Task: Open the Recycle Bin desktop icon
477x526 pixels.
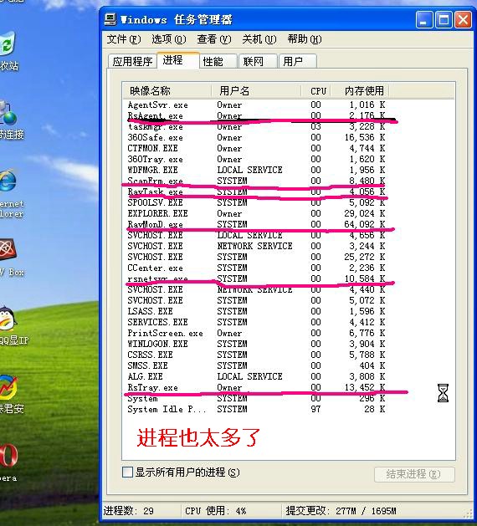Action: [x=8, y=43]
